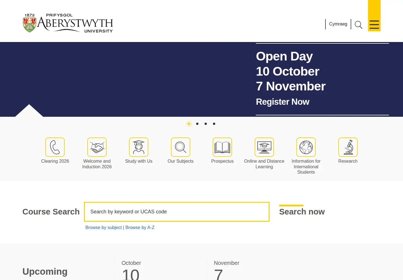This screenshot has height=280, width=403.
Task: Open the Welcome and Induction handshake icon
Action: tap(97, 147)
